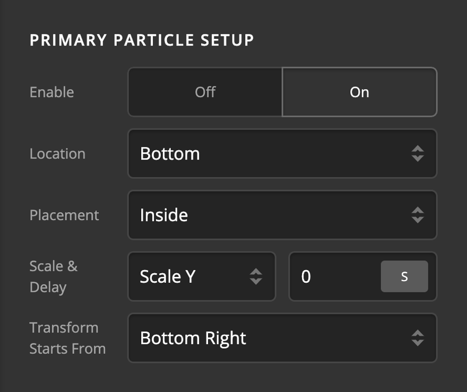The width and height of the screenshot is (467, 392).
Task: Click the Location dropdown chevron icon
Action: [x=419, y=154]
